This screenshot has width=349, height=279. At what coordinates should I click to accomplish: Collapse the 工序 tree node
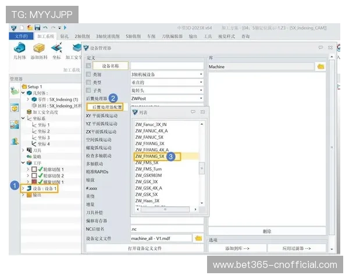coord(23,163)
